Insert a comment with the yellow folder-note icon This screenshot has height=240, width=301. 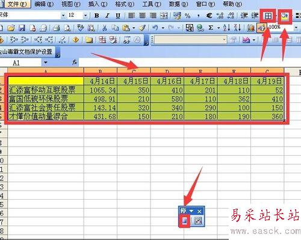click(89, 40)
